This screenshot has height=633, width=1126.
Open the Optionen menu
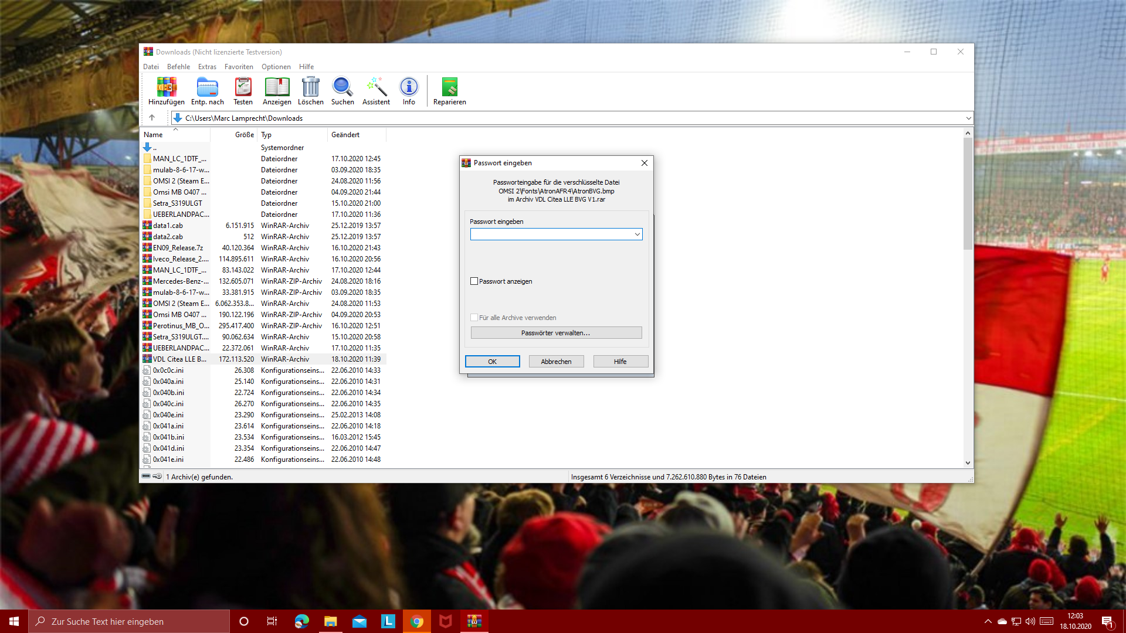pos(276,67)
